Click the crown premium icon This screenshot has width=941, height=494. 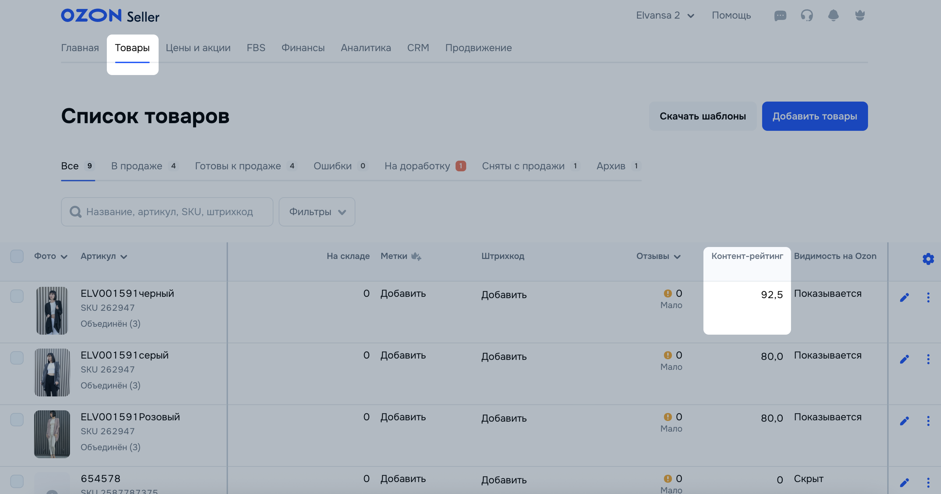point(860,15)
